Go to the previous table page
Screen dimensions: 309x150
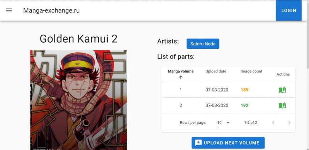[273, 123]
